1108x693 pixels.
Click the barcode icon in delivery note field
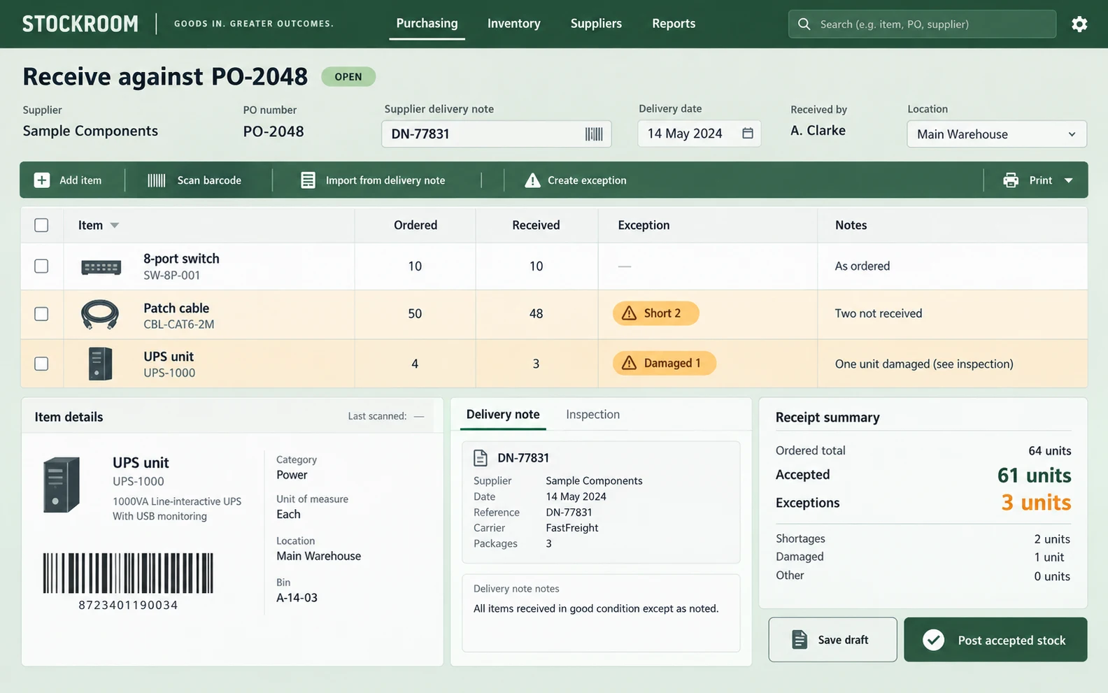pos(594,134)
